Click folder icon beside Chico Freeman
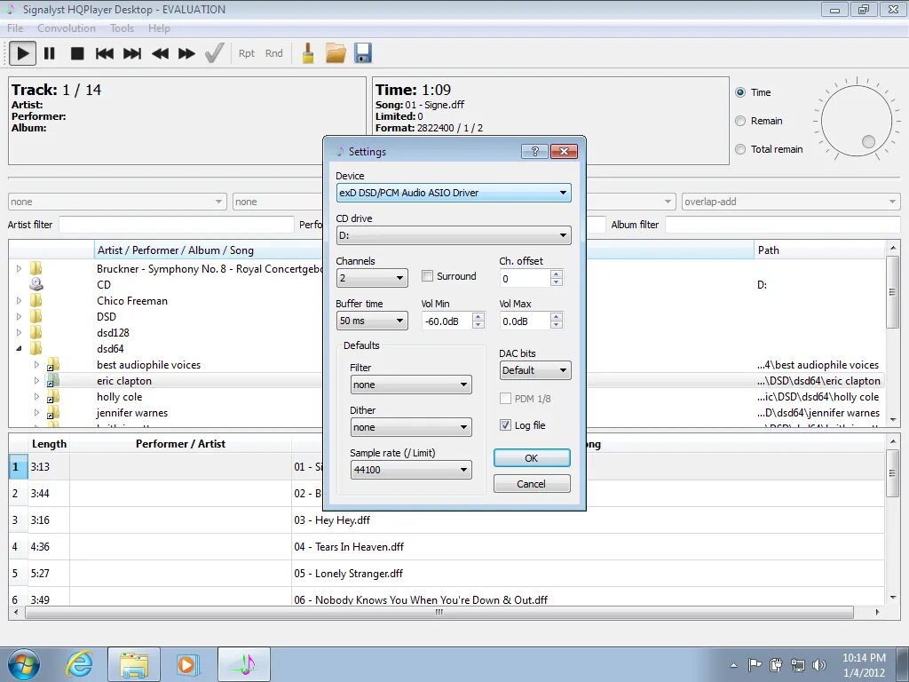 (36, 300)
